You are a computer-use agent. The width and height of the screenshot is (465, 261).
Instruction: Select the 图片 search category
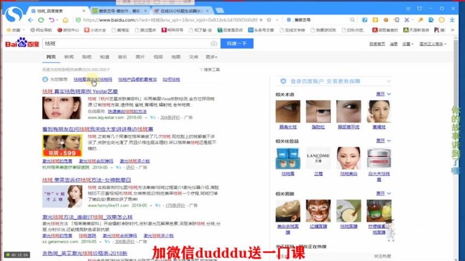click(140, 57)
